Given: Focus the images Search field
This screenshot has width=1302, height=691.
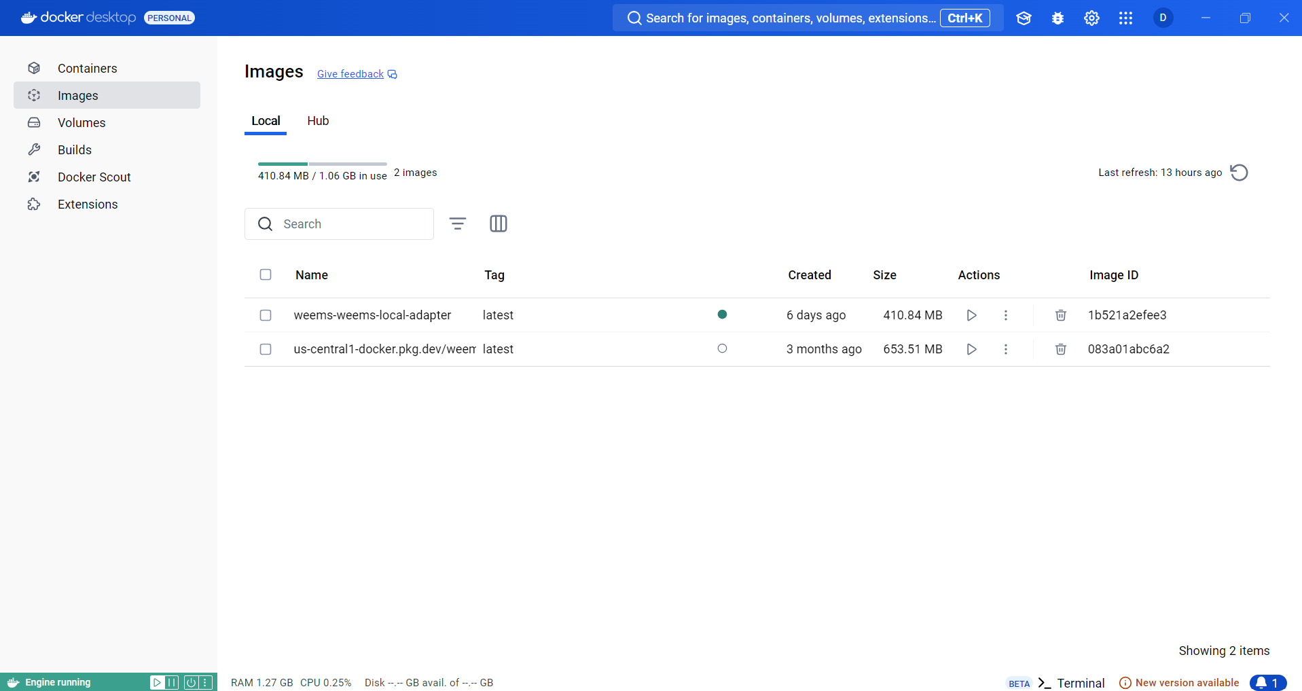Looking at the screenshot, I should coord(339,224).
